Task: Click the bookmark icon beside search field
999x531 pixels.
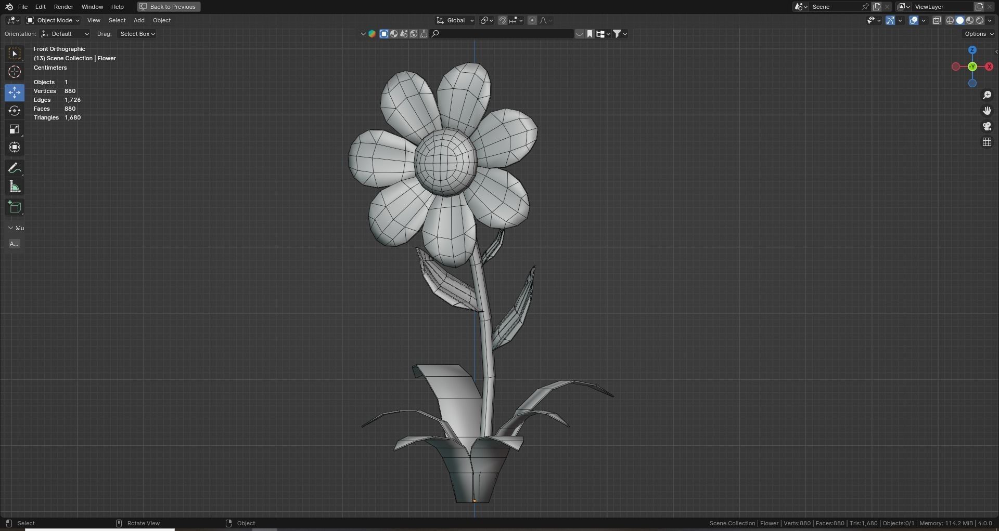Action: click(590, 34)
